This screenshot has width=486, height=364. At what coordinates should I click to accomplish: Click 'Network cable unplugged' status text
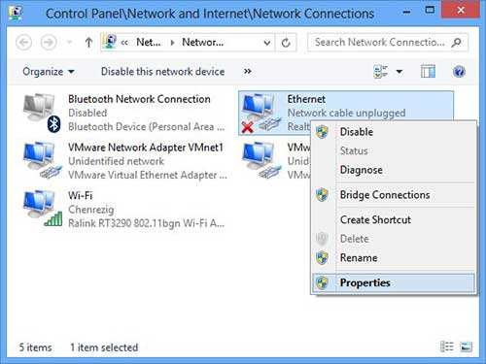pyautogui.click(x=346, y=113)
